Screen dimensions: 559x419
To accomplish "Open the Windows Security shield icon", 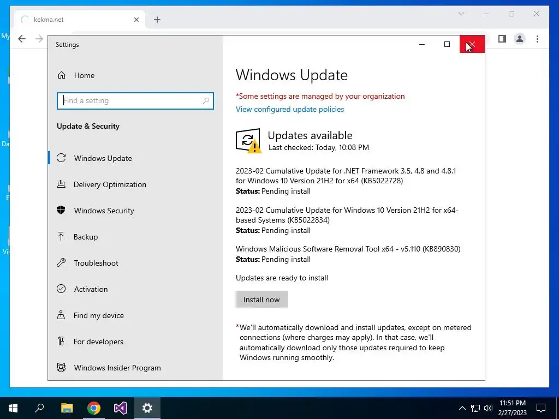I will coord(61,210).
